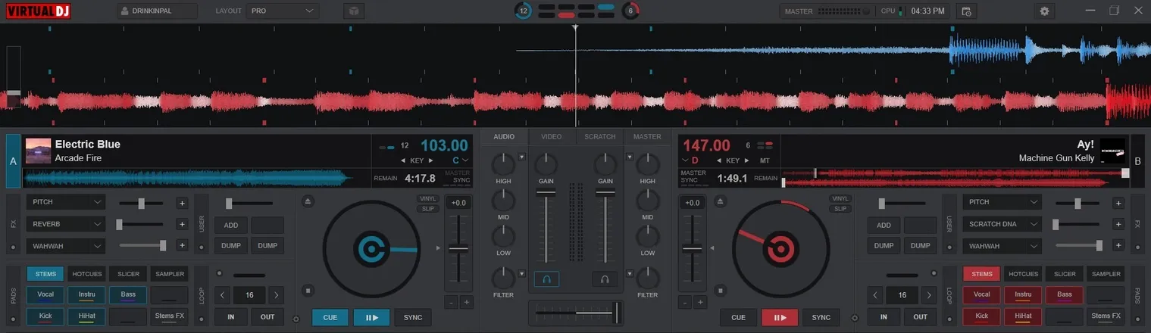Double deck A loop length with right arrow
This screenshot has height=333, width=1151.
pyautogui.click(x=277, y=295)
